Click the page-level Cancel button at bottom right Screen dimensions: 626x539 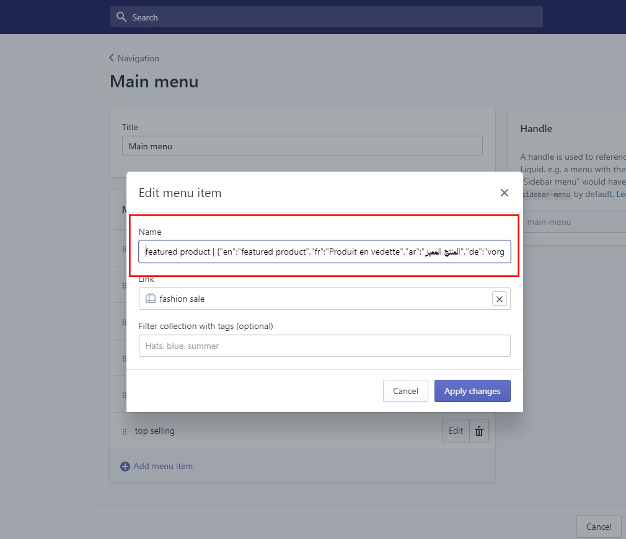pos(598,527)
